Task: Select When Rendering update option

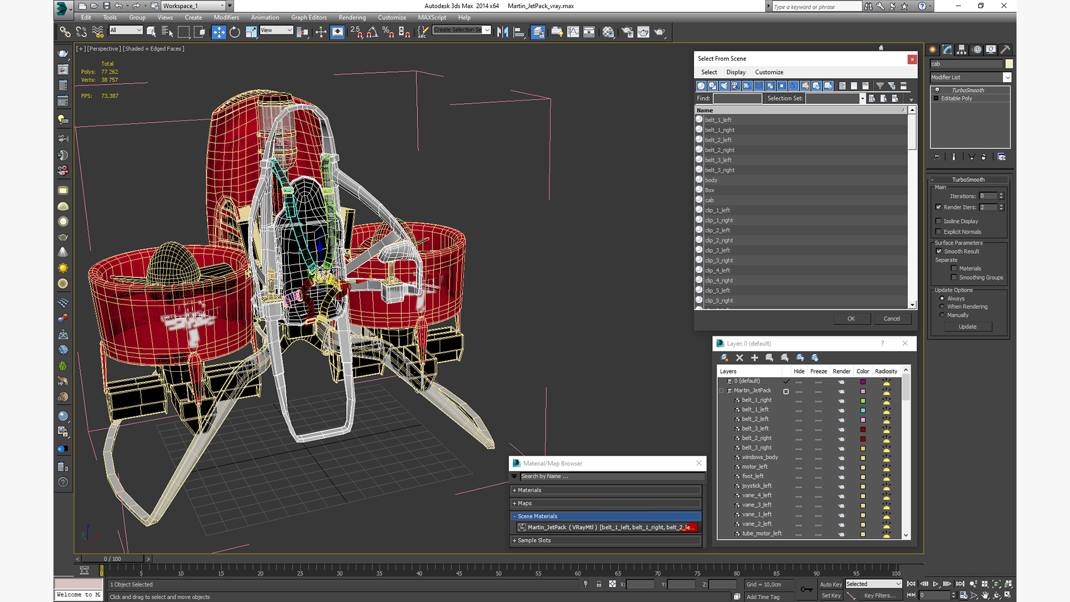Action: point(942,307)
